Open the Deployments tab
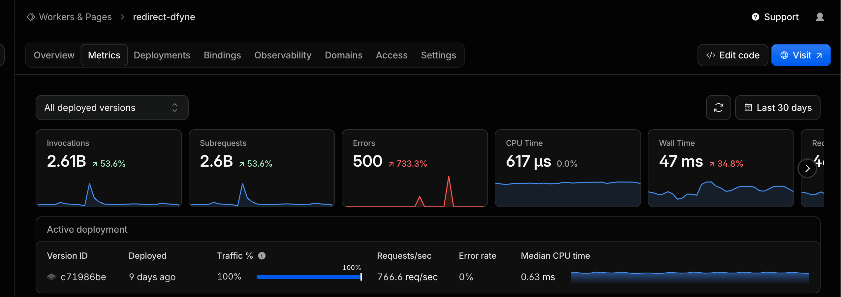 tap(162, 55)
